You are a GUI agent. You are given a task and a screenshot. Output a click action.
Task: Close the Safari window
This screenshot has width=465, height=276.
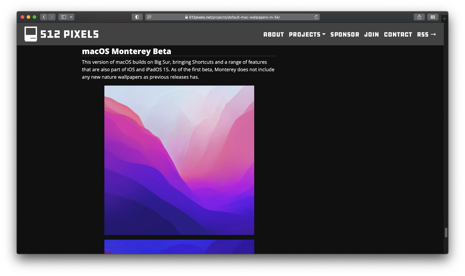tap(22, 17)
